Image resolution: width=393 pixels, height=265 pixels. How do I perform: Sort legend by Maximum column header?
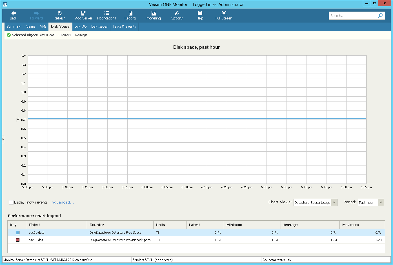(362, 225)
